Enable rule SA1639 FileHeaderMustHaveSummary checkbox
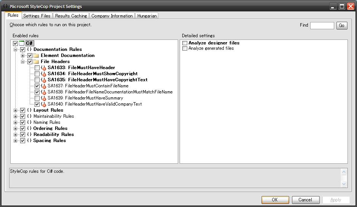The width and height of the screenshot is (357, 207). [37, 98]
